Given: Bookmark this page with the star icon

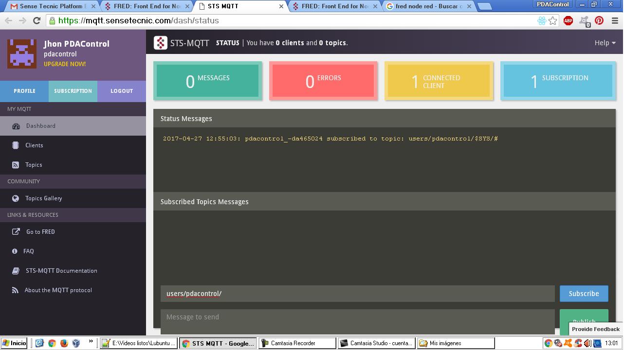Looking at the screenshot, I should point(553,20).
